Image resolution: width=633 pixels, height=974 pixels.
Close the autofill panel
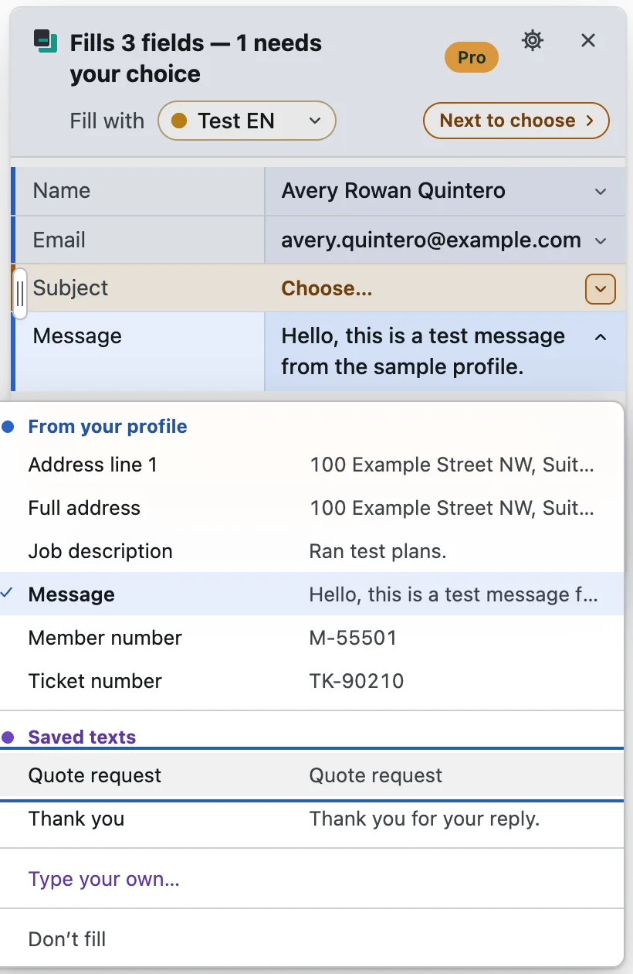pos(588,40)
